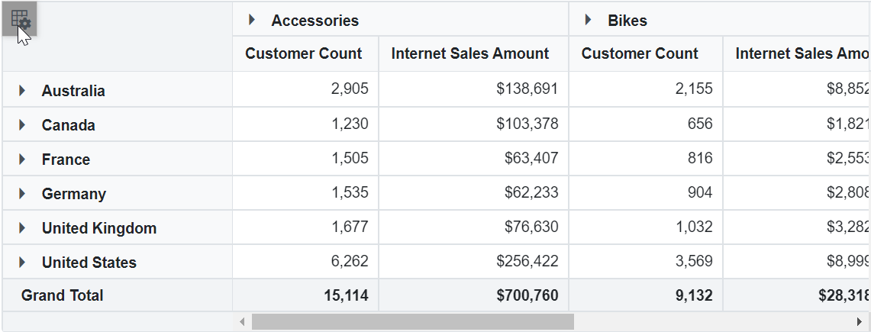871x332 pixels.
Task: Click the Grand Total row header
Action: click(63, 295)
